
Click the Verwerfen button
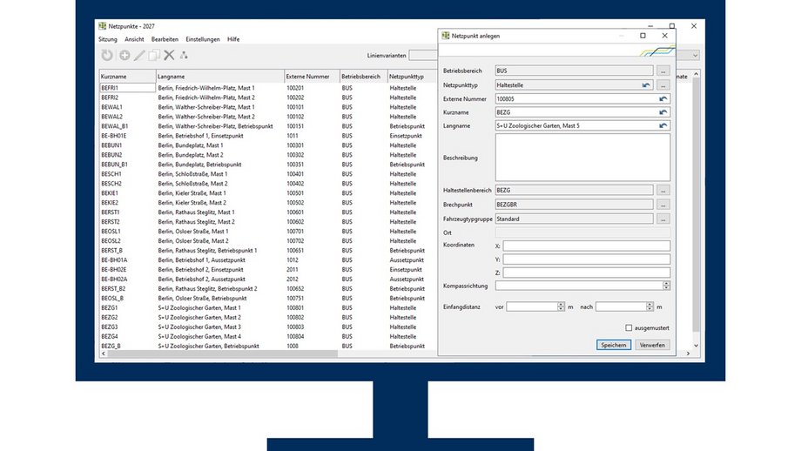(x=653, y=345)
